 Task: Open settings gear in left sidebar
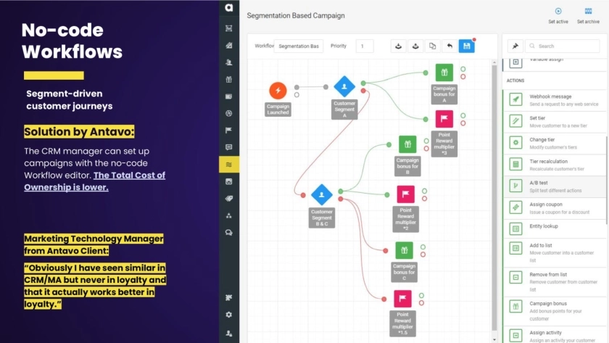229,315
